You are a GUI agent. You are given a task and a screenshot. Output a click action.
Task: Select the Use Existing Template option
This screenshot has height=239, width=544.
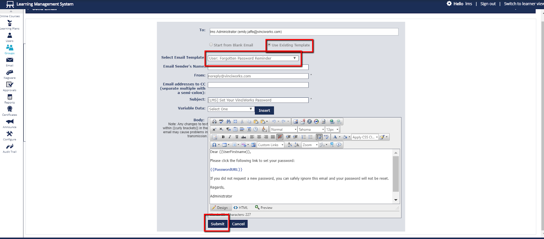pos(269,45)
